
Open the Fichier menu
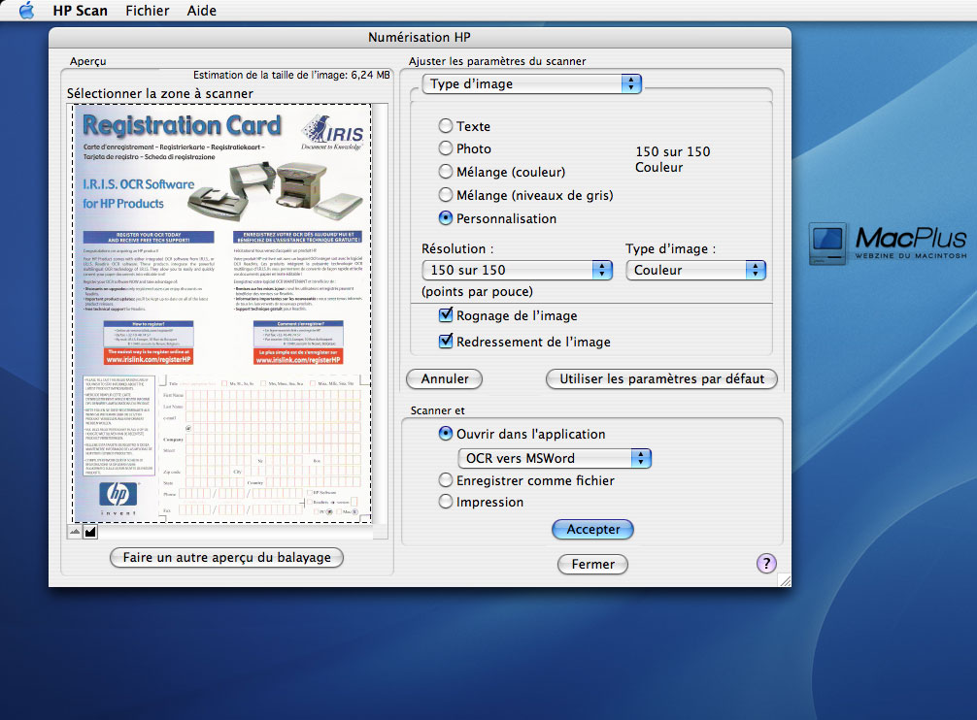point(147,11)
